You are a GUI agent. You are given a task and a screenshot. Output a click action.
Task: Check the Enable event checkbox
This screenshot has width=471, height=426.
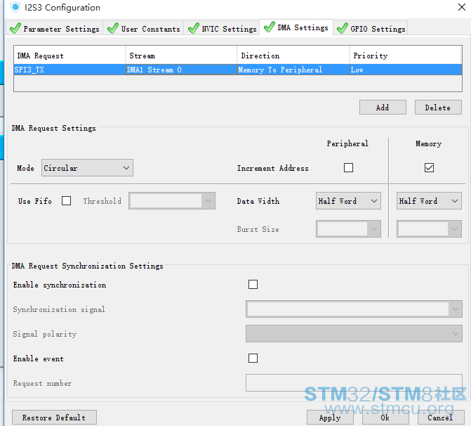click(x=253, y=359)
